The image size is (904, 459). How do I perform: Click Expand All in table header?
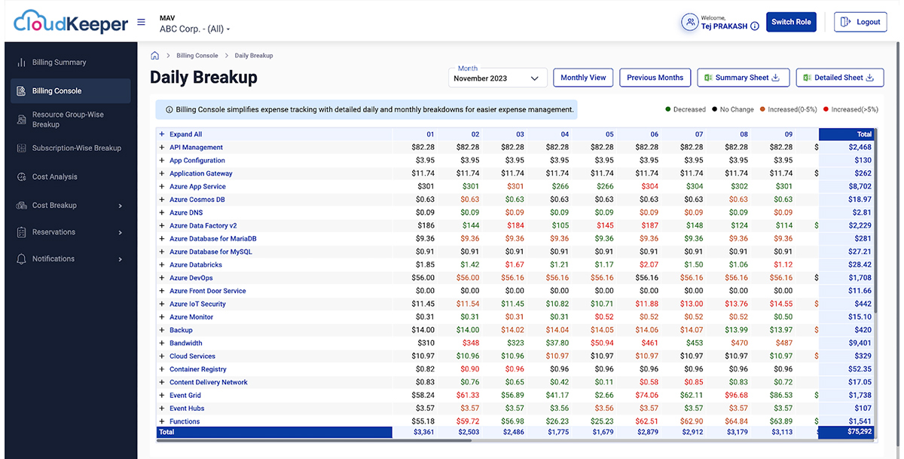click(185, 134)
